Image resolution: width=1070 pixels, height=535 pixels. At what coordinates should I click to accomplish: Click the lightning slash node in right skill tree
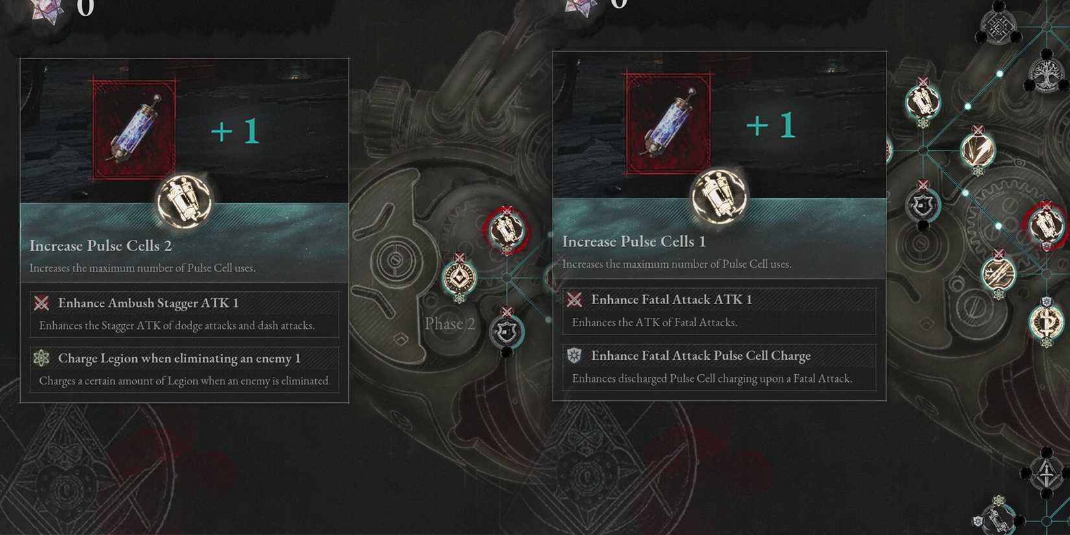[978, 150]
